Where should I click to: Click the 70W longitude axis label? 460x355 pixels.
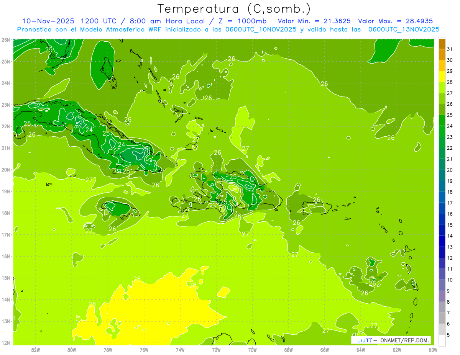coord(252,350)
